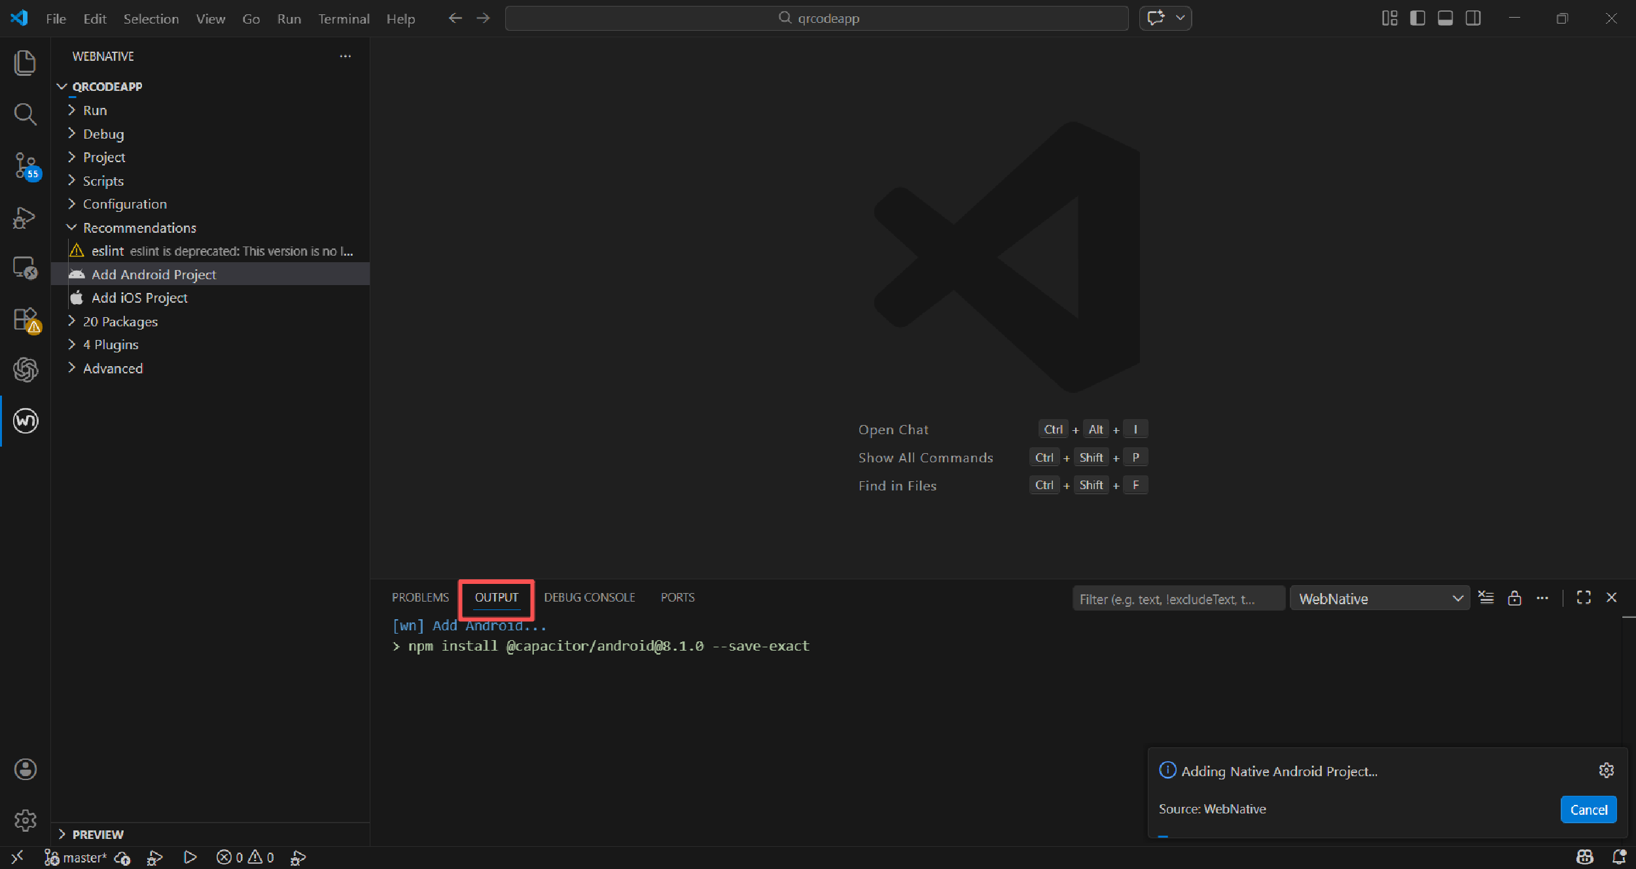Open the File menu
1636x869 pixels.
tap(56, 19)
